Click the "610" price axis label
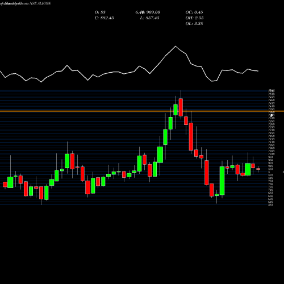This screenshot has height=284, width=284. click(x=271, y=202)
